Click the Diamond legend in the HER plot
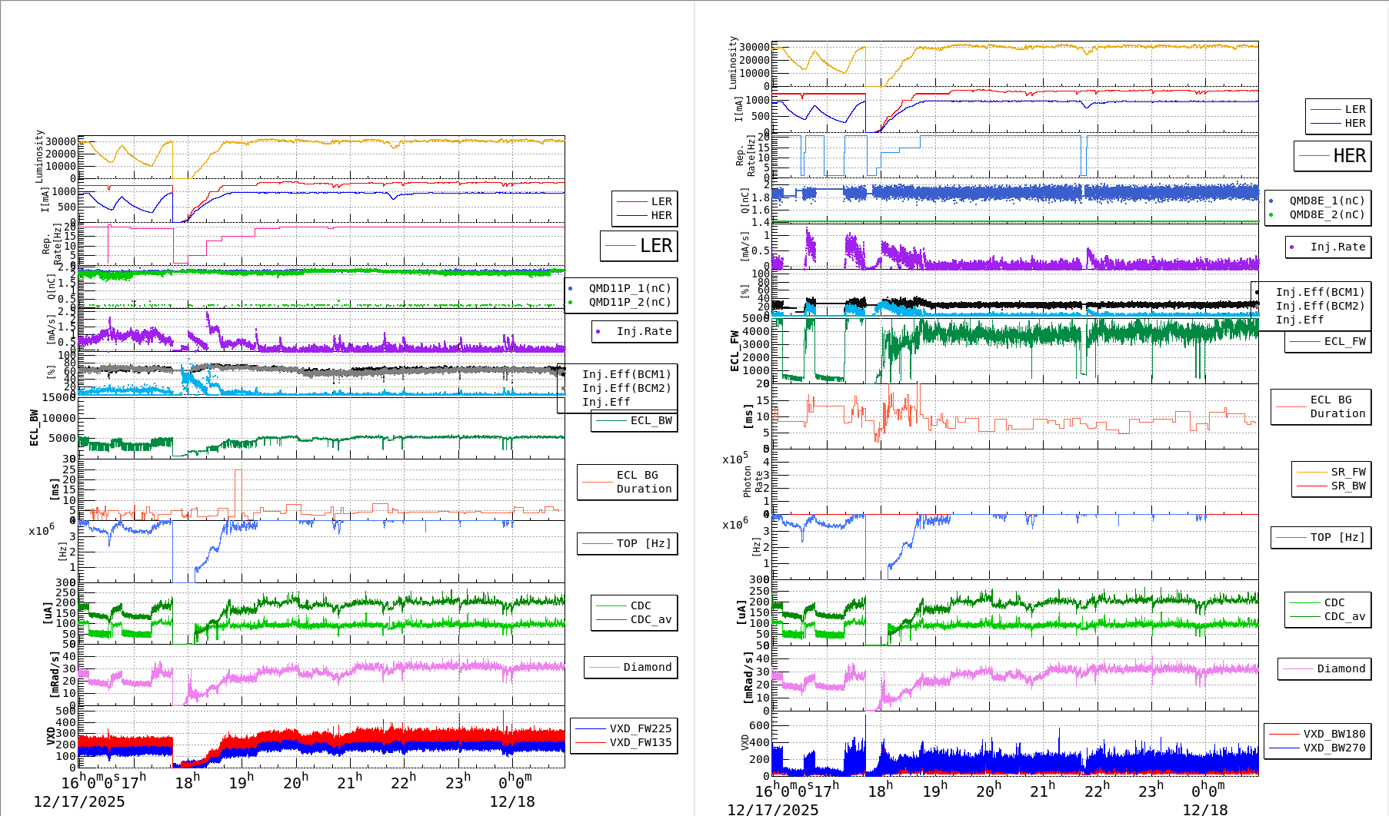1389x816 pixels. [1324, 669]
